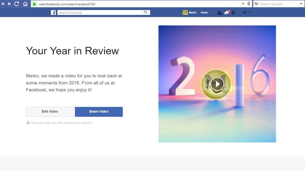
Task: Click the green padlock site security icon
Action: (34, 4)
